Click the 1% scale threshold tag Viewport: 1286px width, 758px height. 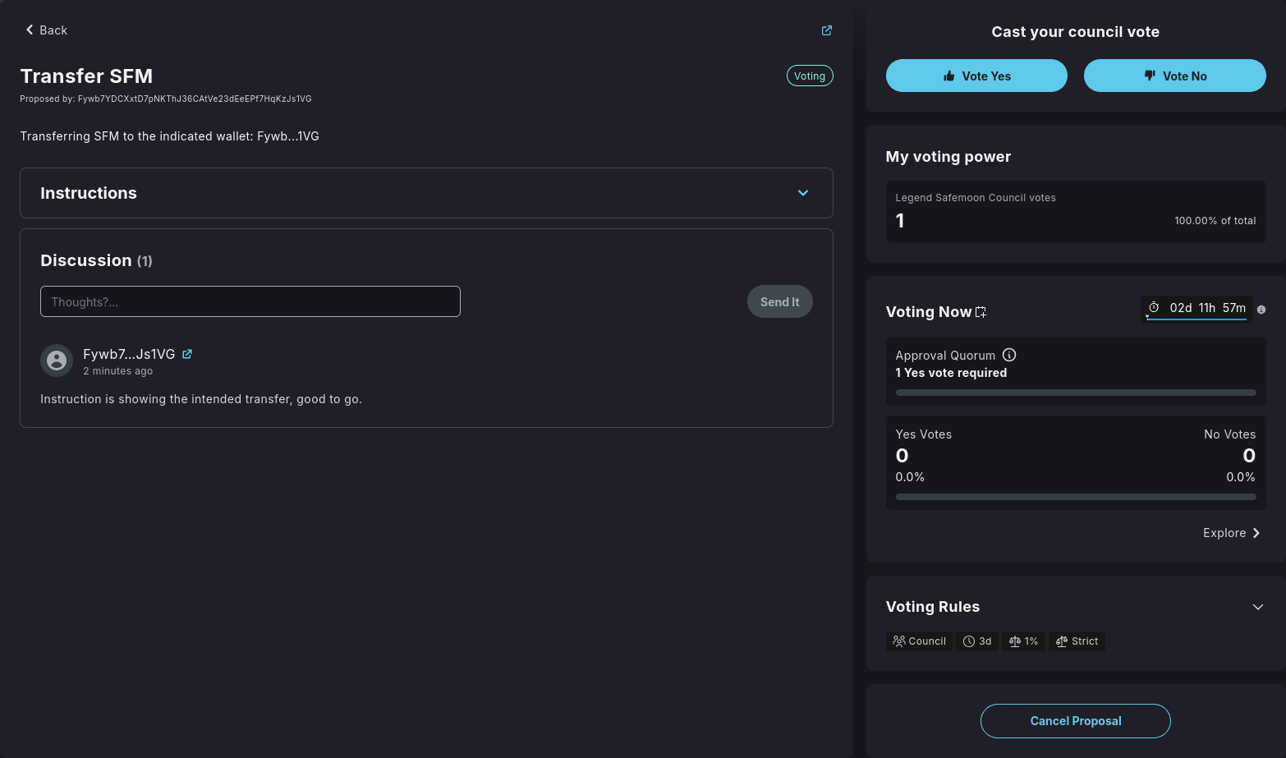click(1023, 641)
